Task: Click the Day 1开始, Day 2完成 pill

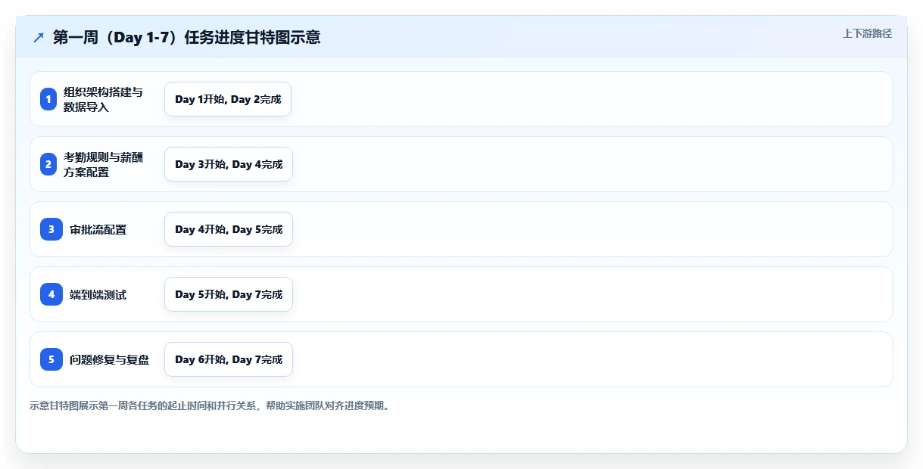Action: [228, 99]
